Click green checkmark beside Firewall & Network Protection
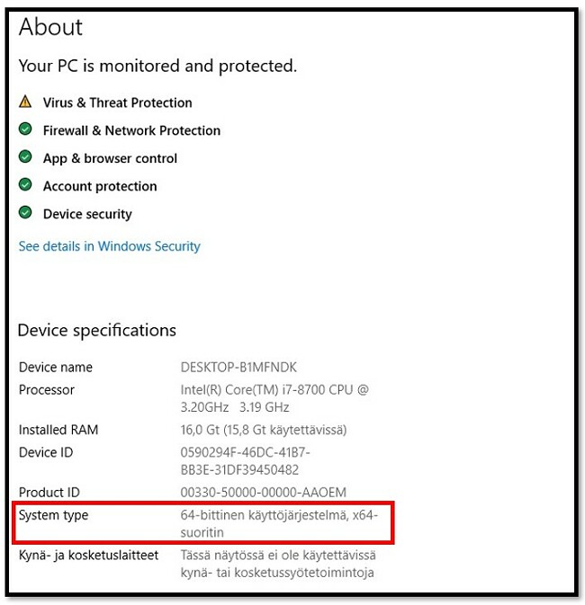Screen dimensions: 585x605 tap(25, 129)
